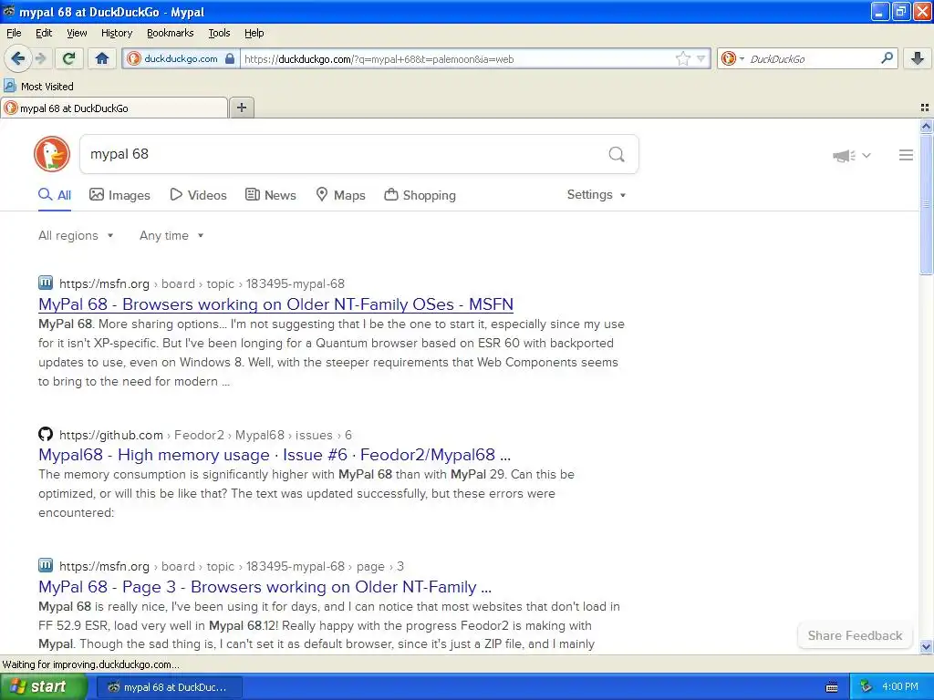This screenshot has height=700, width=934.
Task: Click the duckduckgo.com identity label
Action: click(181, 58)
